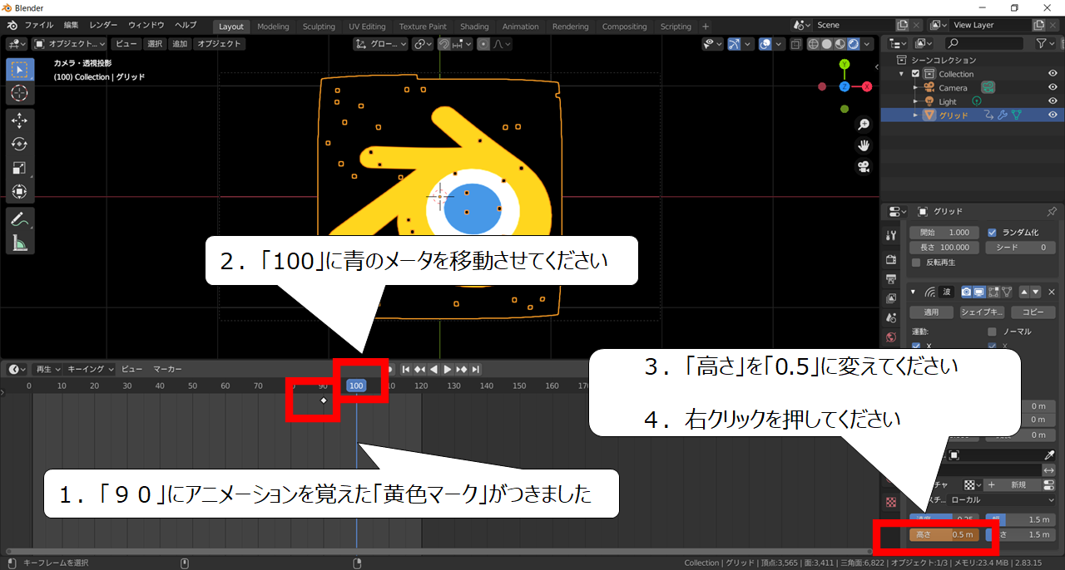1065x570 pixels.
Task: Activate the 3D Cursor tool
Action: click(x=20, y=94)
